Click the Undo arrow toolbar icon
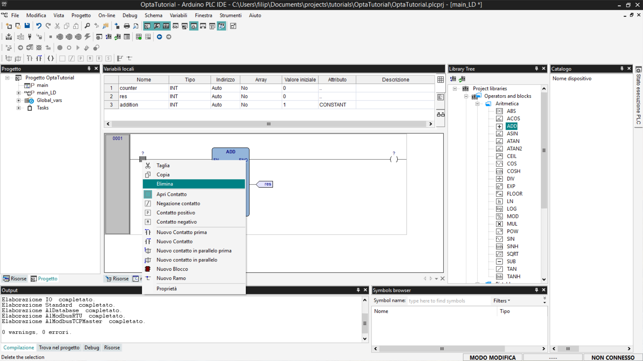 [39, 26]
